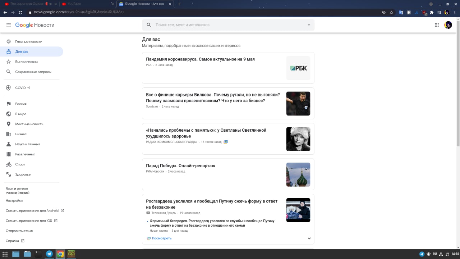Play the Росгвардеец video thumbnail

point(298,210)
